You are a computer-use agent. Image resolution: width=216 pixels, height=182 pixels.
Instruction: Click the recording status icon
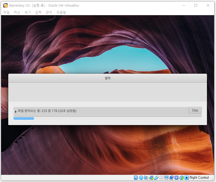pyautogui.click(x=171, y=177)
